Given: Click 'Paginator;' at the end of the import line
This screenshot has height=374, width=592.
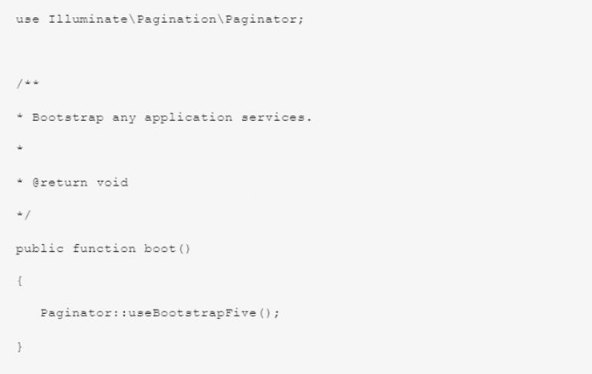Looking at the screenshot, I should [x=264, y=20].
